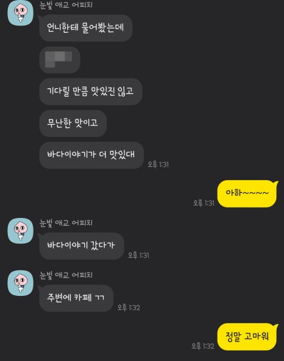The width and height of the screenshot is (284, 361).
Task: Tap the blurred pixelated message bubble
Action: coord(60,60)
